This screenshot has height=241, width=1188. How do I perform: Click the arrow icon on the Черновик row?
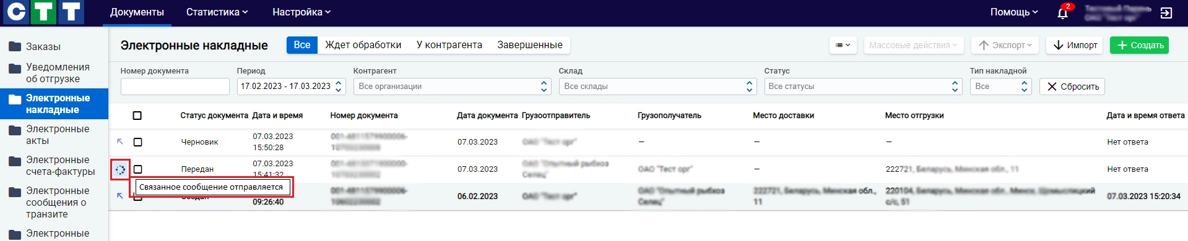120,142
